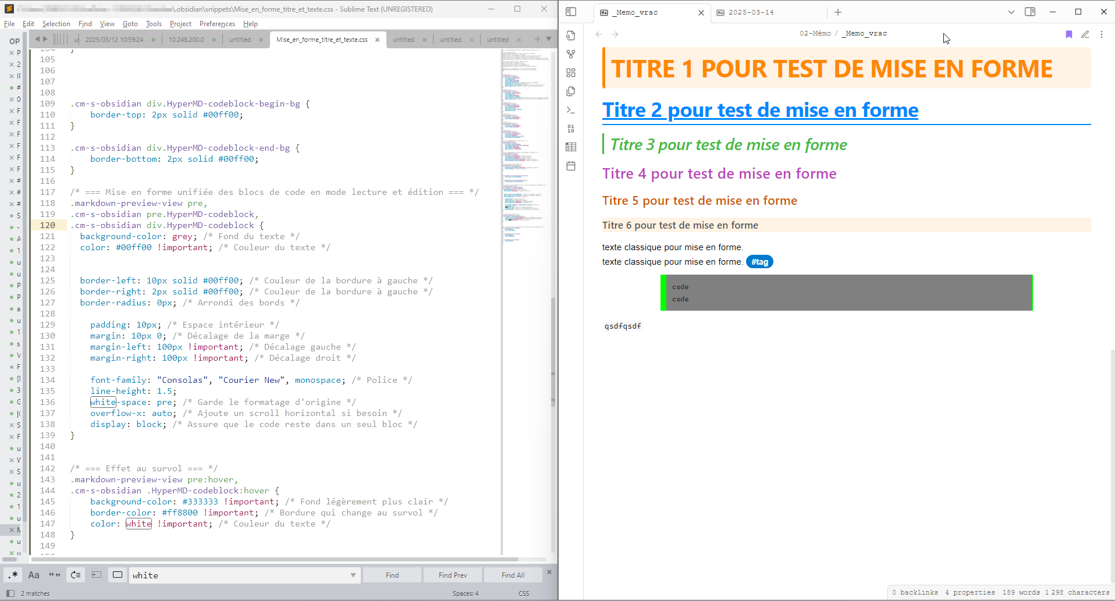This screenshot has height=601, width=1115.
Task: Open the tab list chevron in Obsidian
Action: click(1011, 12)
